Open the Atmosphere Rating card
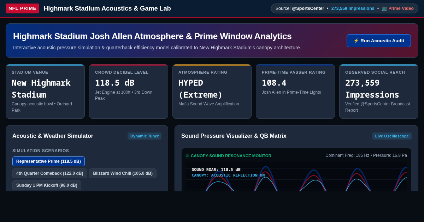Viewport: 424px width, 222px height. tap(212, 92)
